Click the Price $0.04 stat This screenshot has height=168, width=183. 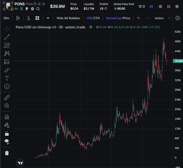pos(74,6)
